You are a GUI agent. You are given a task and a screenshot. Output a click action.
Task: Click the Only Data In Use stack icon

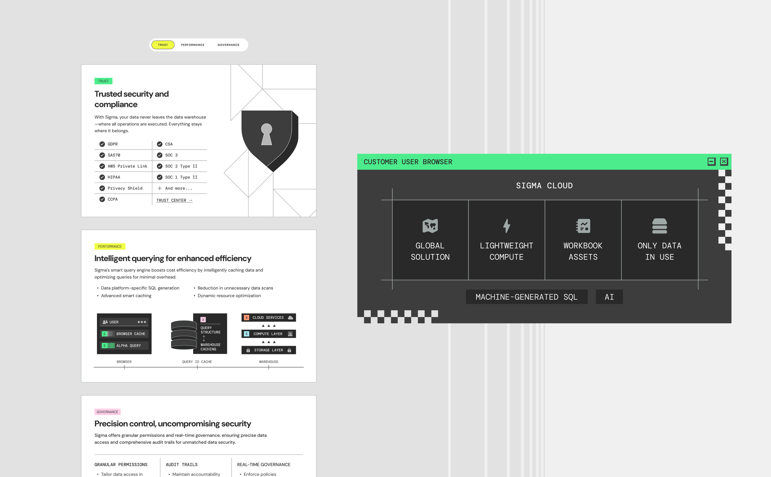tap(659, 226)
